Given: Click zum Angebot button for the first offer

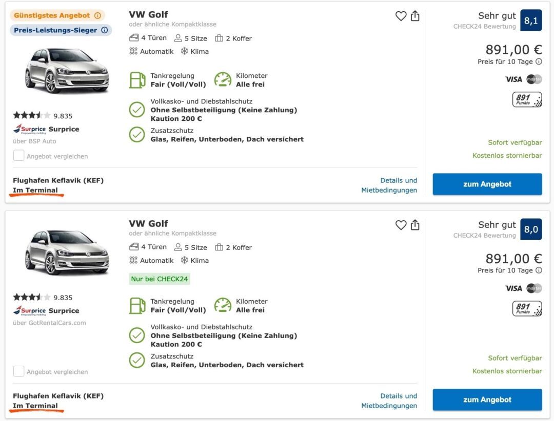Looking at the screenshot, I should (487, 184).
